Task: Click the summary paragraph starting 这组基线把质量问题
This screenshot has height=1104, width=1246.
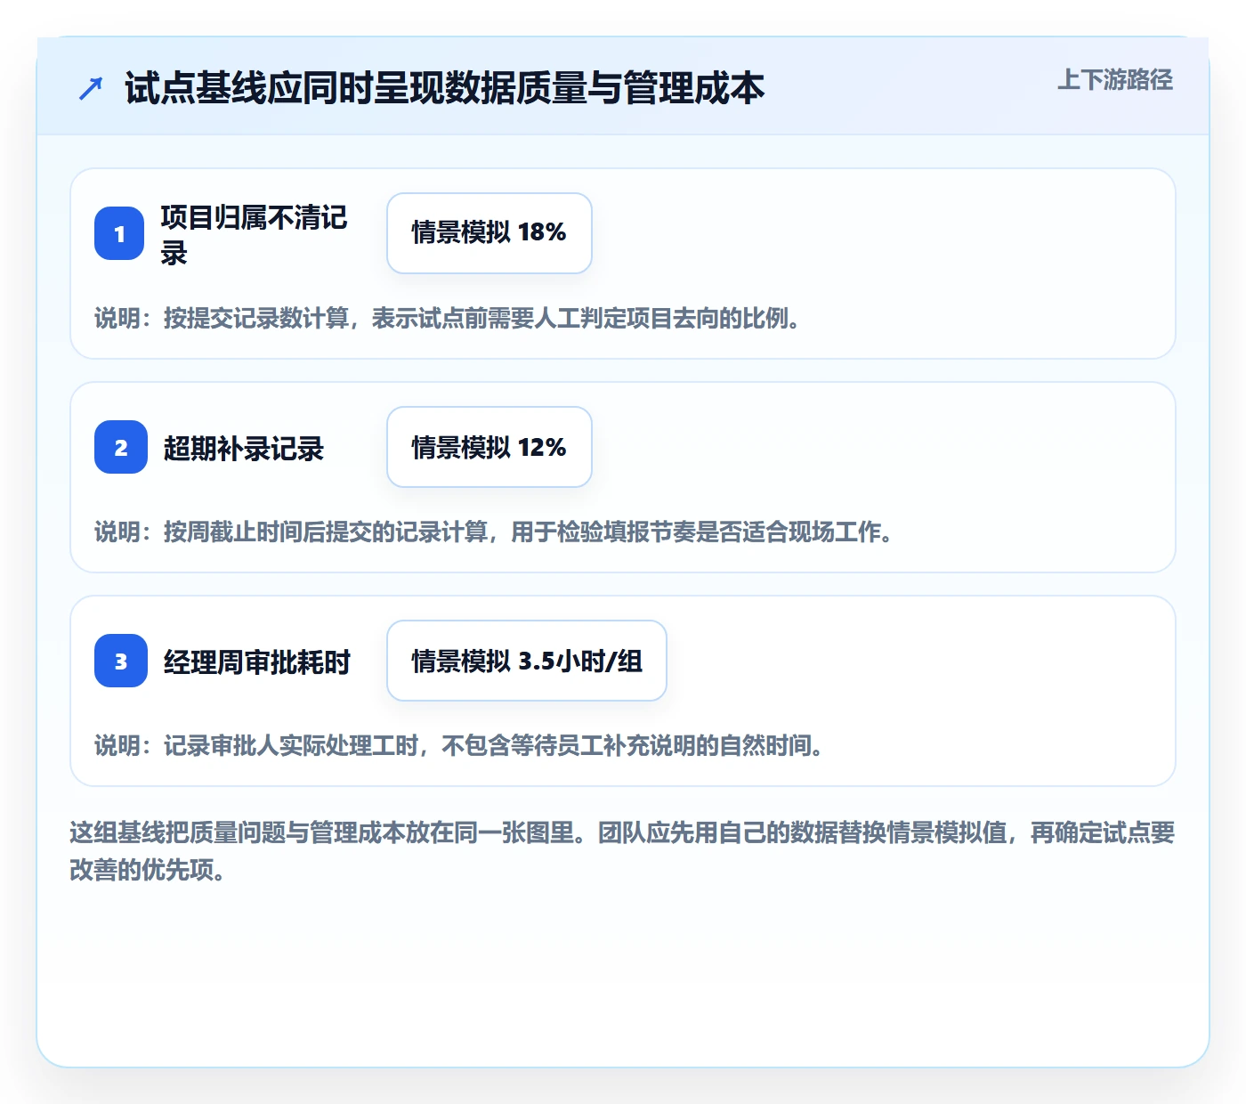Action: pyautogui.click(x=622, y=850)
